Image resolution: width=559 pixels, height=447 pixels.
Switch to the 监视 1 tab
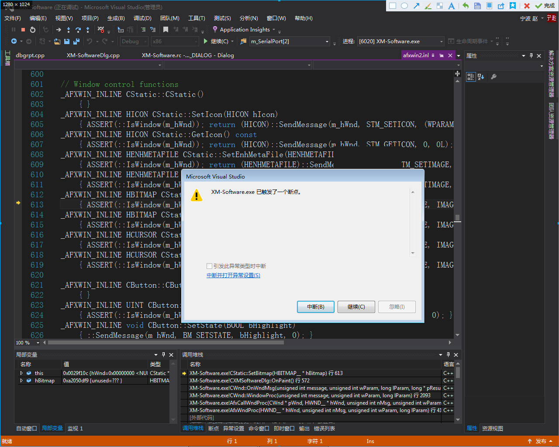click(75, 428)
